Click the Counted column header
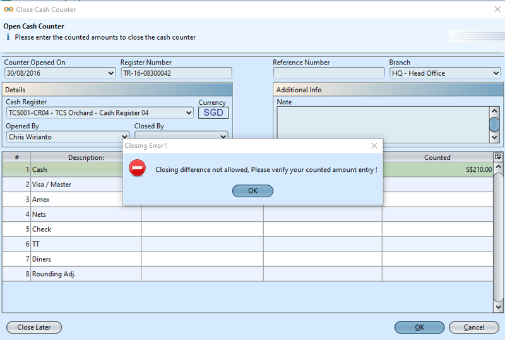 click(x=437, y=157)
